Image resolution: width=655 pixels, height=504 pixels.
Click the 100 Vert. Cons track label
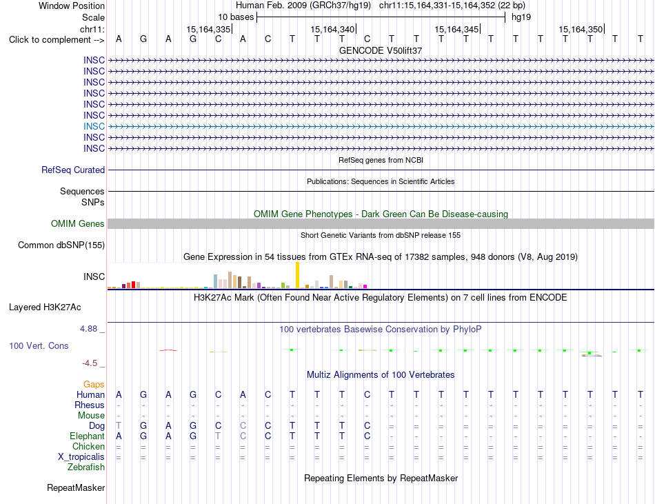point(39,345)
